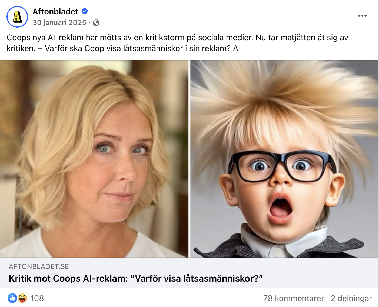Show the 2 delningar shares
The image size is (379, 307).
351,298
